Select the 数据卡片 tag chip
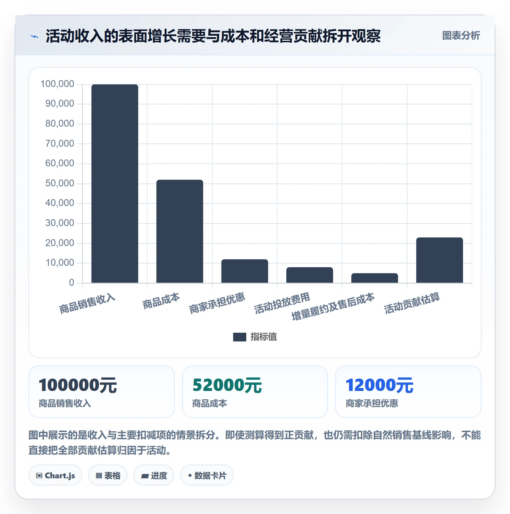Viewport: 510px width, 514px height. point(207,475)
